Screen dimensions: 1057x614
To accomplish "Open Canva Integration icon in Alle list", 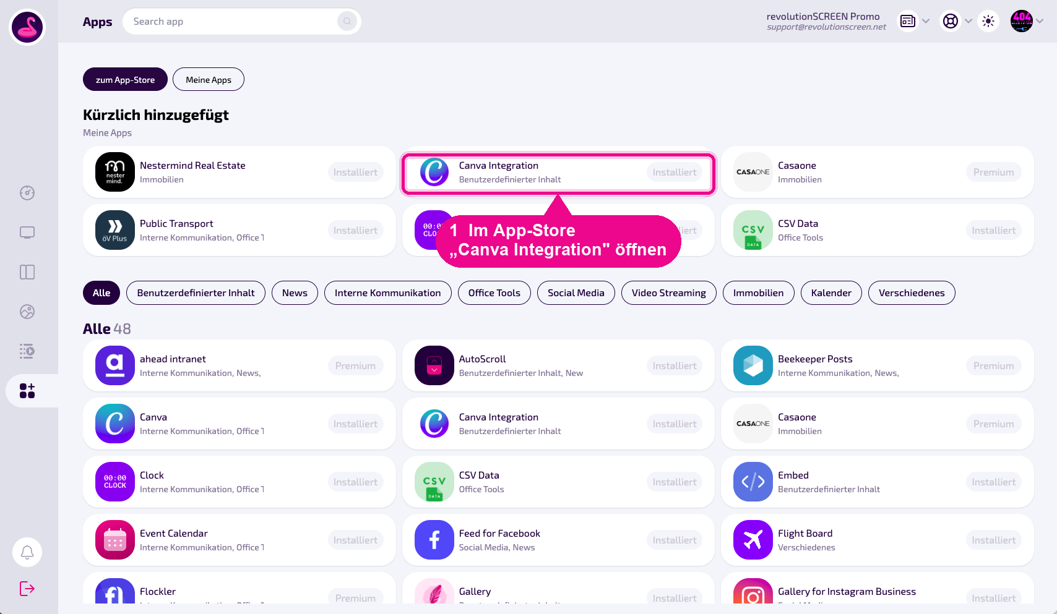I will pyautogui.click(x=434, y=424).
